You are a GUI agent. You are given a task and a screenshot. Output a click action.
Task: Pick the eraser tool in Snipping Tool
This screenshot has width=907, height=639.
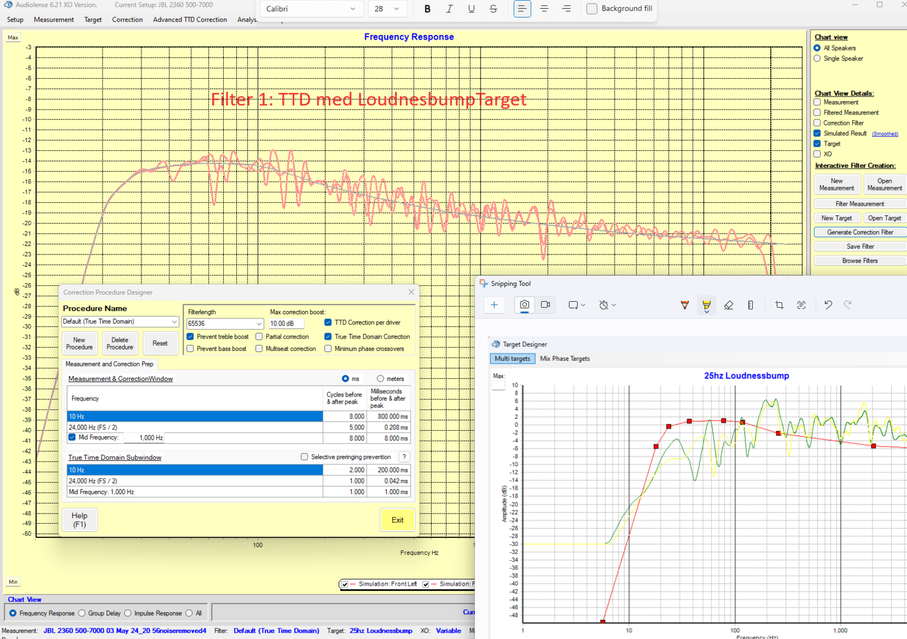click(728, 305)
